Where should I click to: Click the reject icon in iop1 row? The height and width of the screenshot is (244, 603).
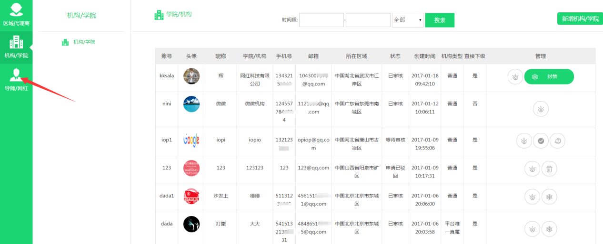[x=557, y=141]
